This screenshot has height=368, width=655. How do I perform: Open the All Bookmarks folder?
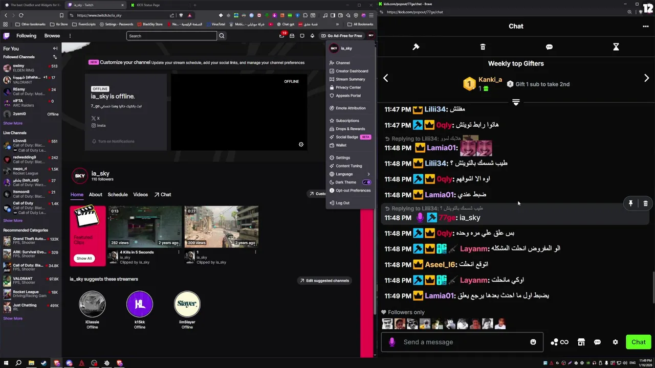tap(360, 25)
